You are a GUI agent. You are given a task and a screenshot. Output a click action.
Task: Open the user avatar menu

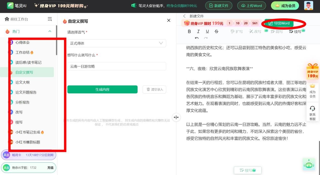point(309,6)
